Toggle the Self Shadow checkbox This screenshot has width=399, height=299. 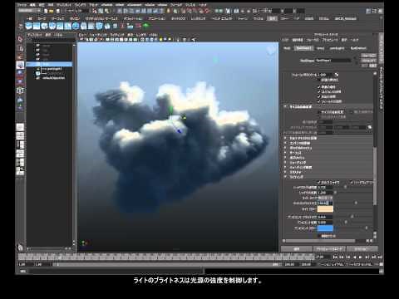click(x=318, y=183)
